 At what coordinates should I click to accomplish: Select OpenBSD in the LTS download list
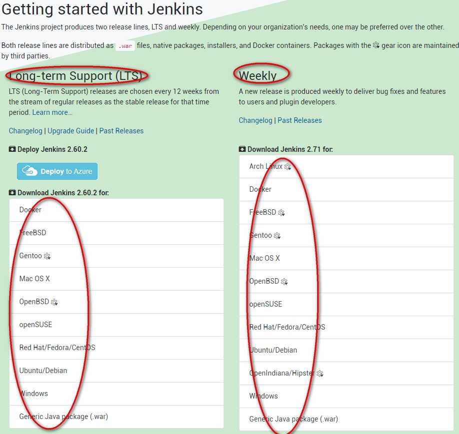116,302
